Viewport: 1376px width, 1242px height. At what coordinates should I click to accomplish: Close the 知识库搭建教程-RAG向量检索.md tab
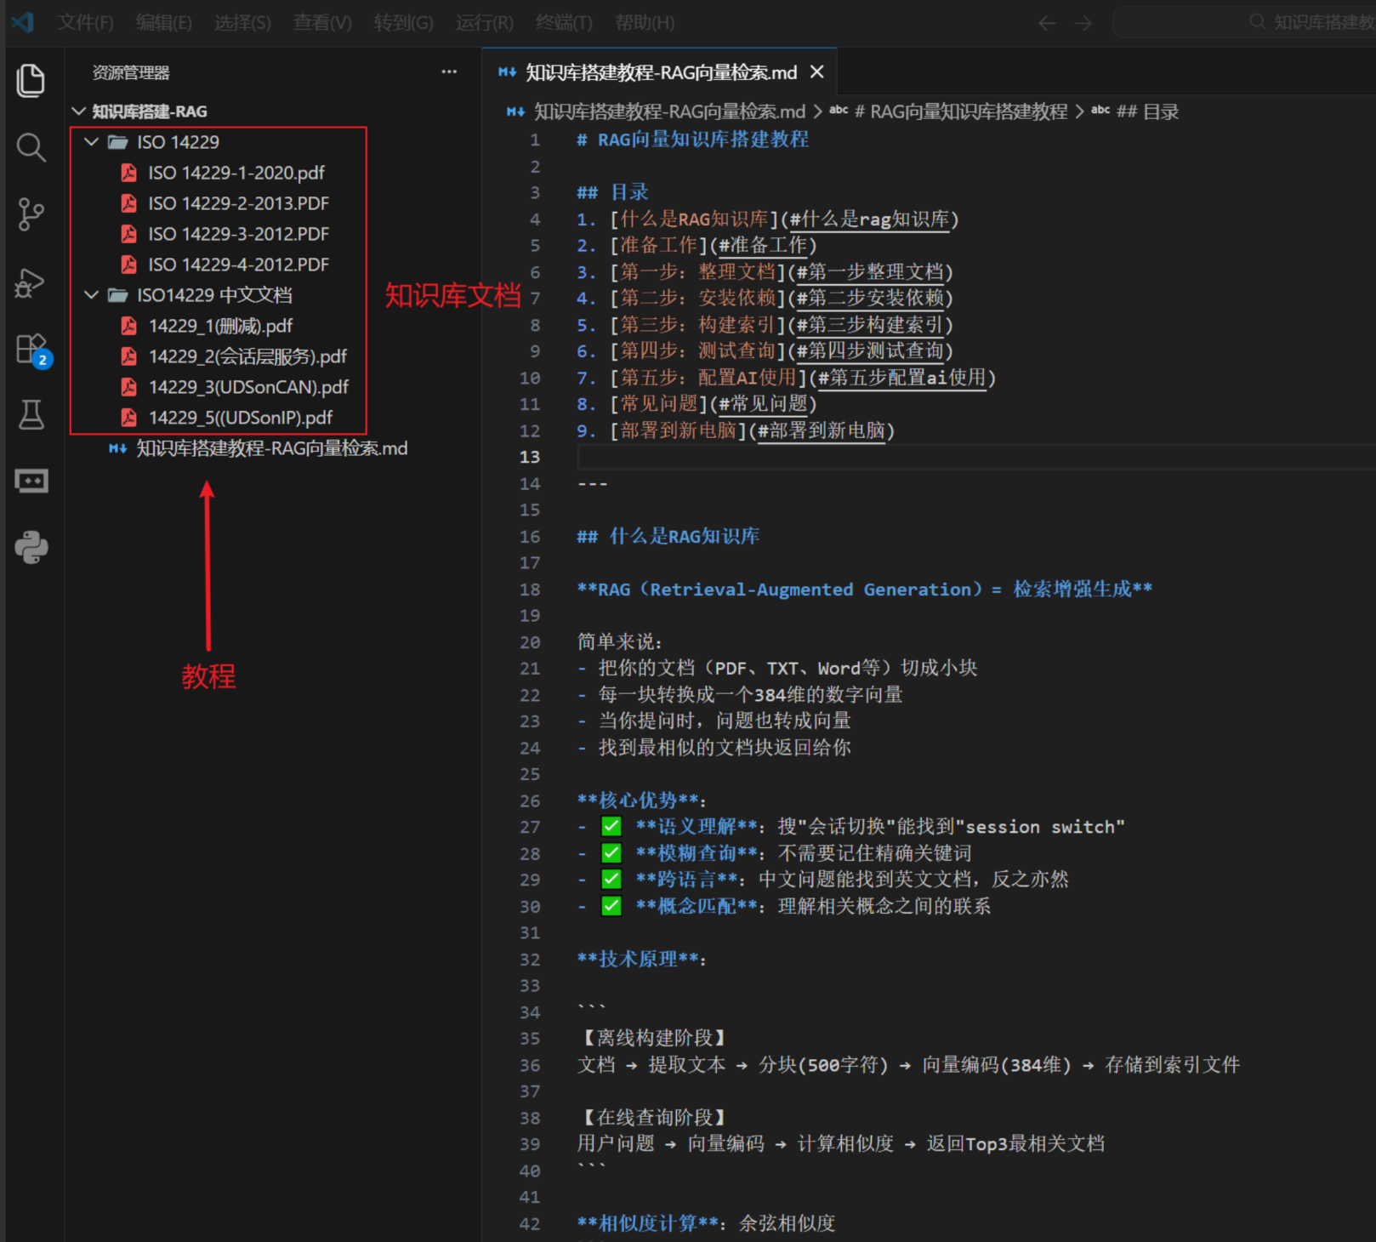click(817, 72)
